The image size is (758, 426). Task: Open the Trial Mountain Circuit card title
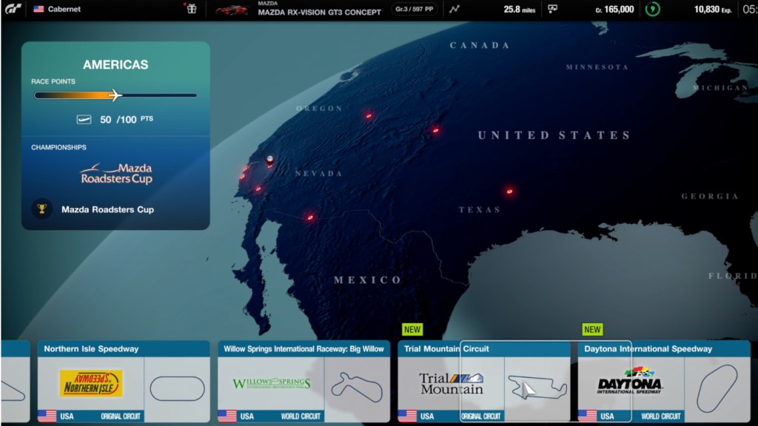(x=446, y=349)
